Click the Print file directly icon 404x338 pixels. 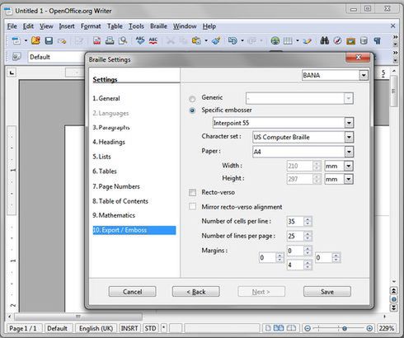(x=110, y=40)
